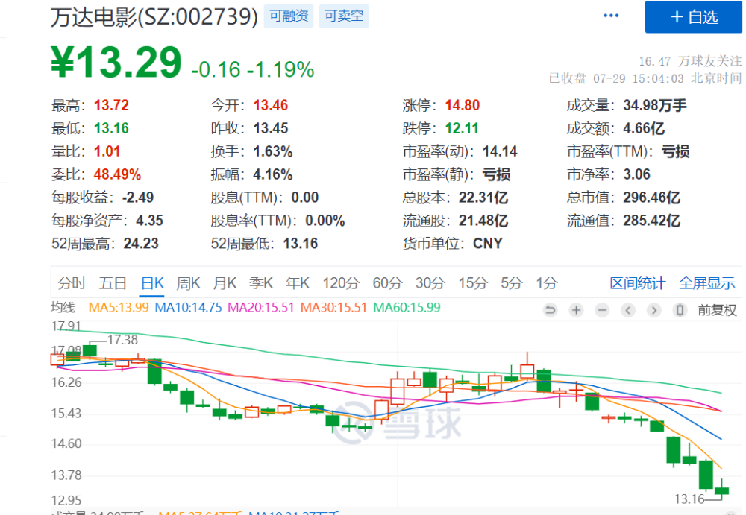
Task: Switch to the 5分 interval tab
Action: point(512,283)
